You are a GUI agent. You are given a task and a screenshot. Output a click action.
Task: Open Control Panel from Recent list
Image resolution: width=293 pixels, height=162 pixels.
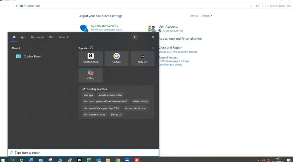tap(32, 56)
